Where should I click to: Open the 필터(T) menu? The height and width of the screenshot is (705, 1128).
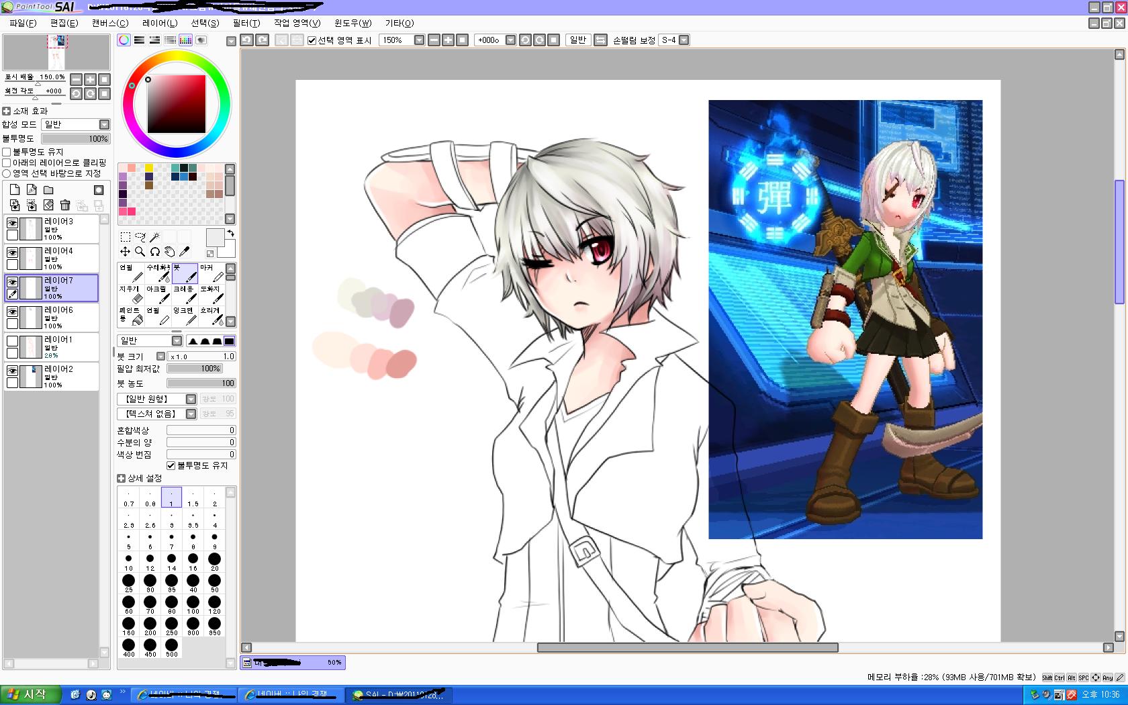point(246,23)
